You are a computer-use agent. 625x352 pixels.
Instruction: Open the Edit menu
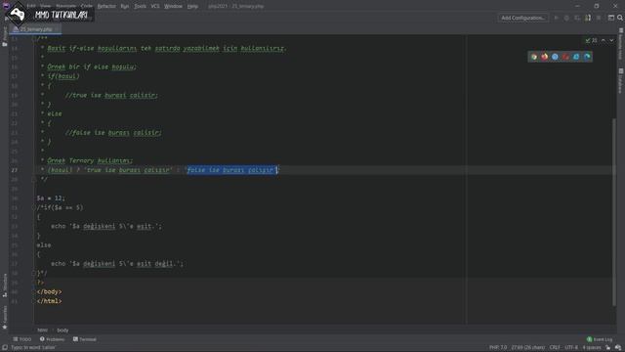coord(30,6)
